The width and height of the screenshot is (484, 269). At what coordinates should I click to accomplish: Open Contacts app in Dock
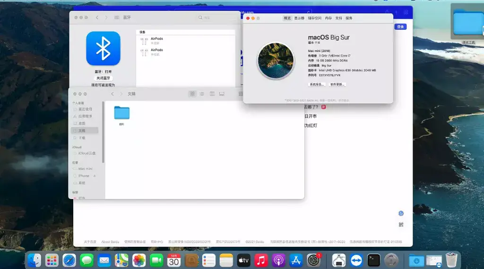tap(191, 260)
